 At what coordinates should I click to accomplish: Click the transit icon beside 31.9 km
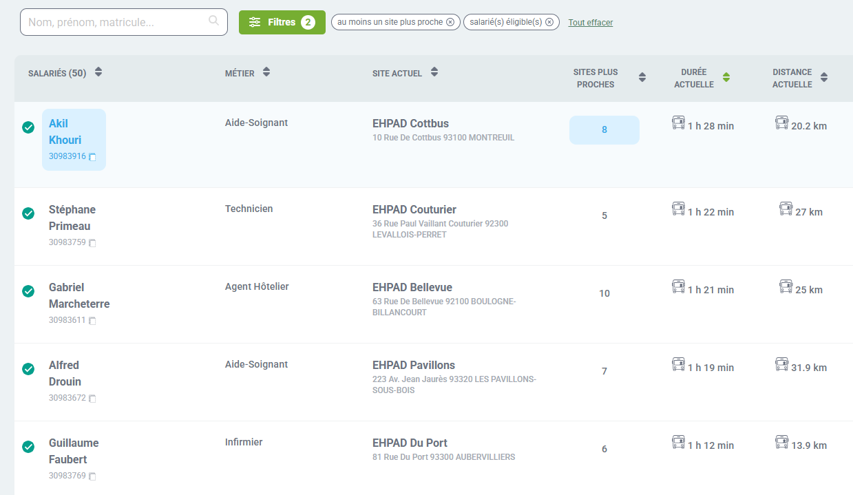[781, 364]
